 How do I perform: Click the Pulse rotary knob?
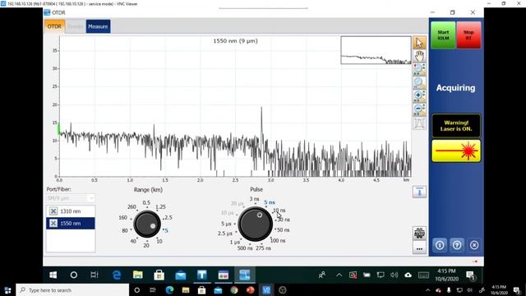click(256, 224)
